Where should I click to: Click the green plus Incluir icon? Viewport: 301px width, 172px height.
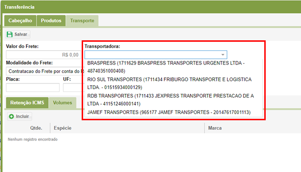click(x=11, y=116)
